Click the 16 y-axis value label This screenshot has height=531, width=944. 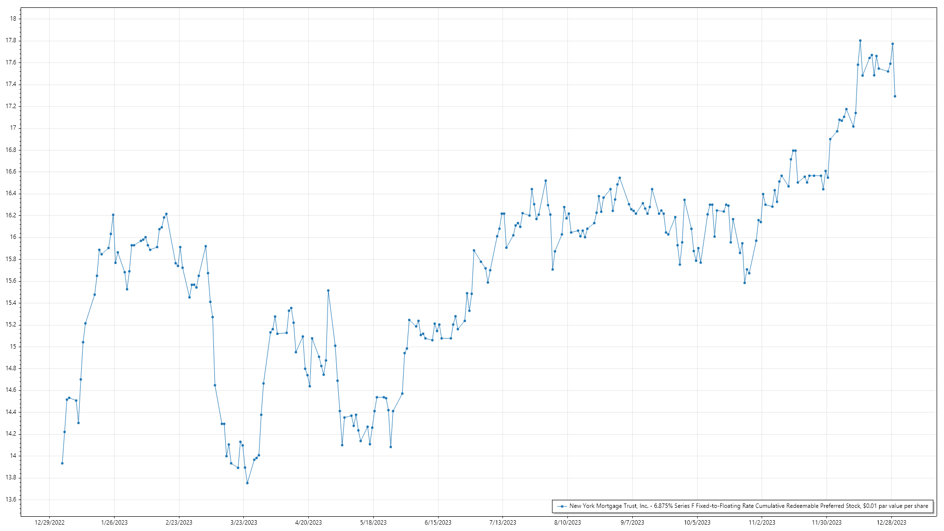13,237
